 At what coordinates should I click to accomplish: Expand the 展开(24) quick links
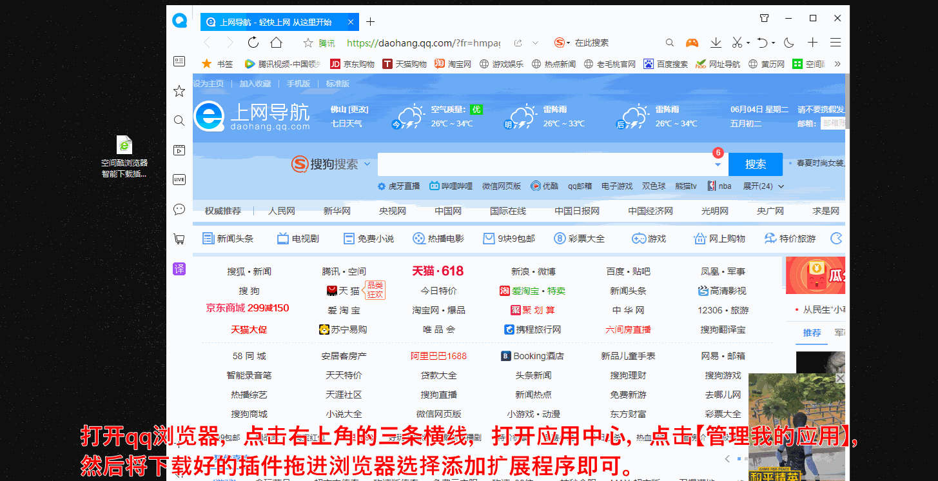tap(763, 186)
